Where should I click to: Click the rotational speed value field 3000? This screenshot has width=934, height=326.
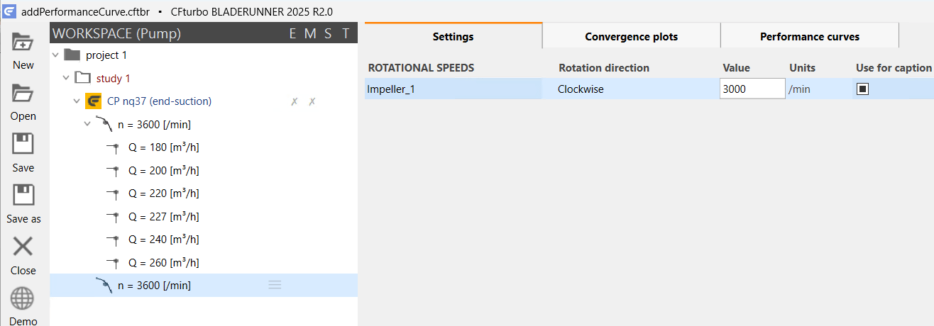click(752, 89)
